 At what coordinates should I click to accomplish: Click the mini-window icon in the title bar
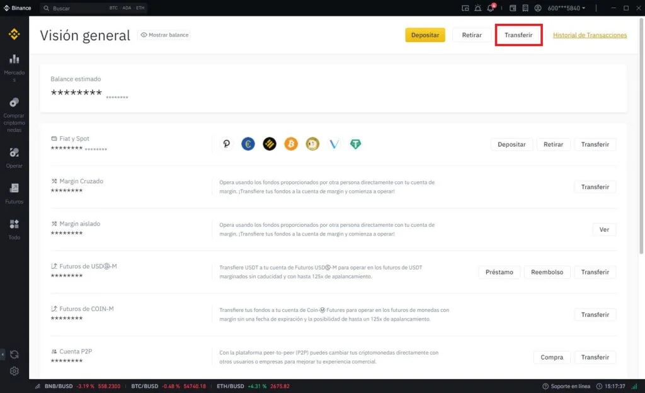coord(465,8)
